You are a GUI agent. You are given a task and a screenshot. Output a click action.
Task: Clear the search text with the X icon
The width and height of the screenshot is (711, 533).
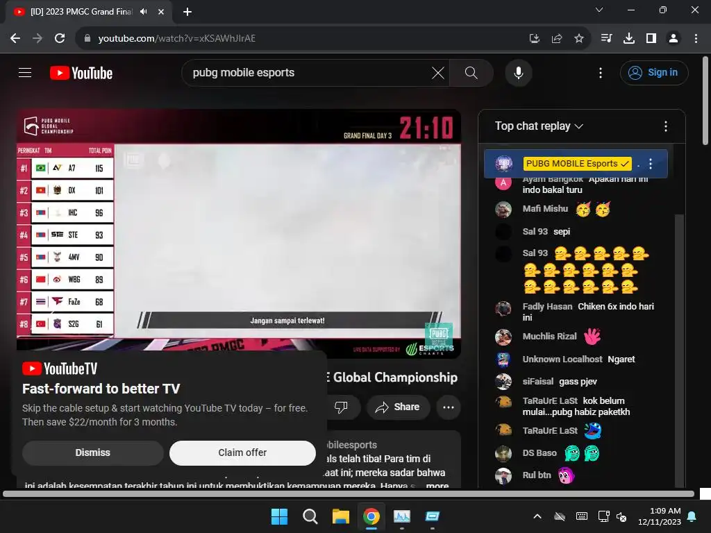click(x=437, y=73)
